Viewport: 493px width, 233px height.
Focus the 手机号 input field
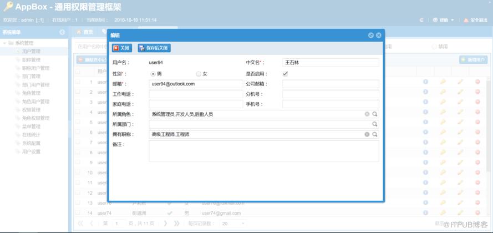coord(331,104)
